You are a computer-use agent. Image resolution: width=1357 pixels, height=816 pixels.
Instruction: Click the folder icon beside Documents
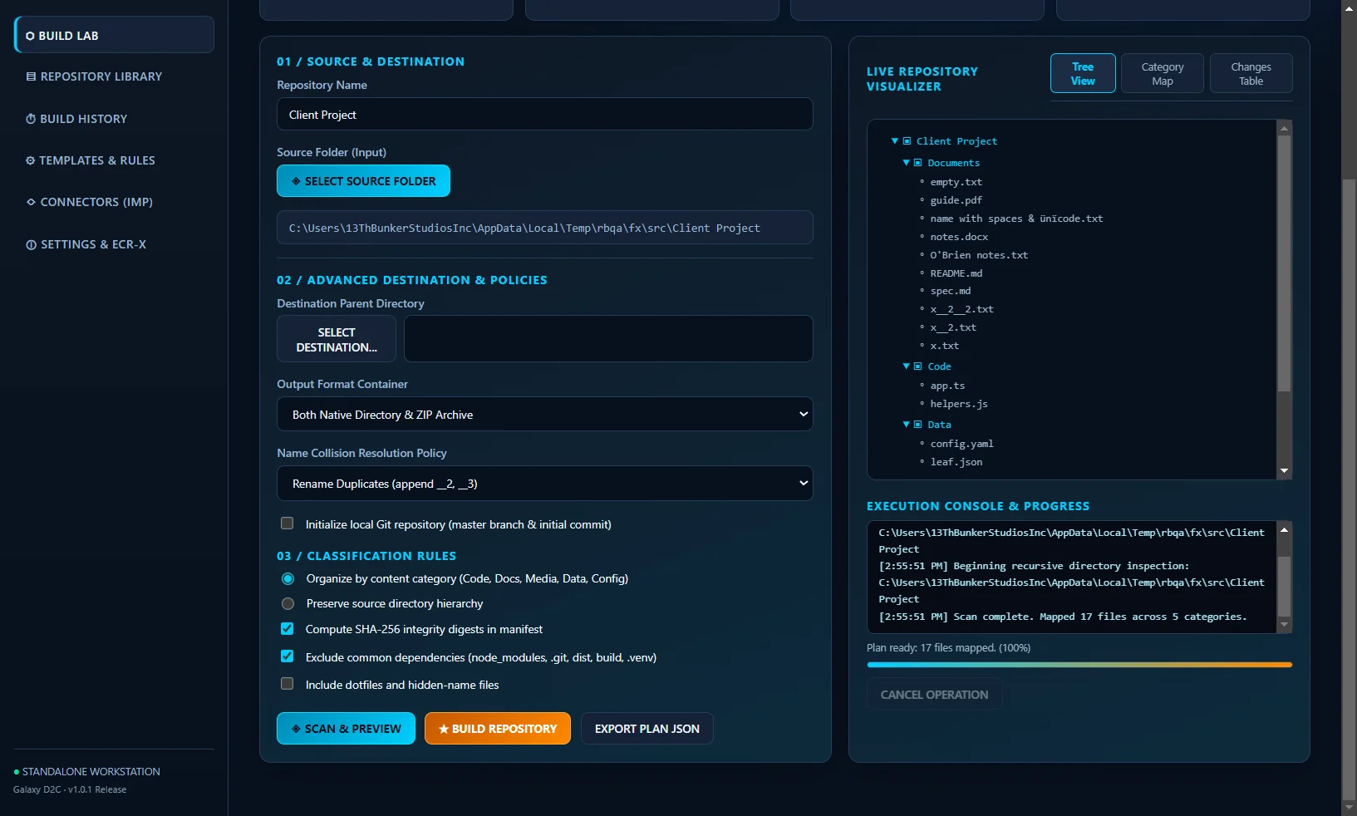click(918, 163)
